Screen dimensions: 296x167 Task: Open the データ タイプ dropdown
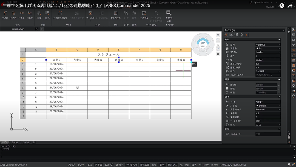coord(268,121)
